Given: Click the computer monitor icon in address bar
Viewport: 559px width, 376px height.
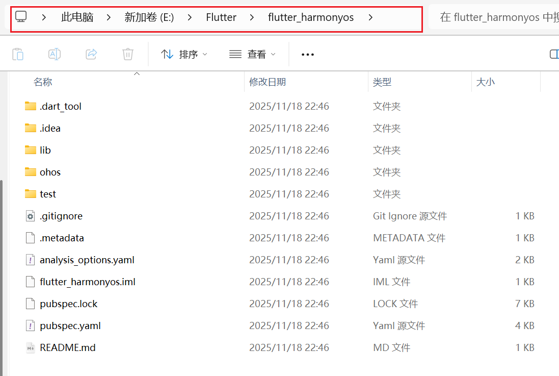Looking at the screenshot, I should click(21, 17).
